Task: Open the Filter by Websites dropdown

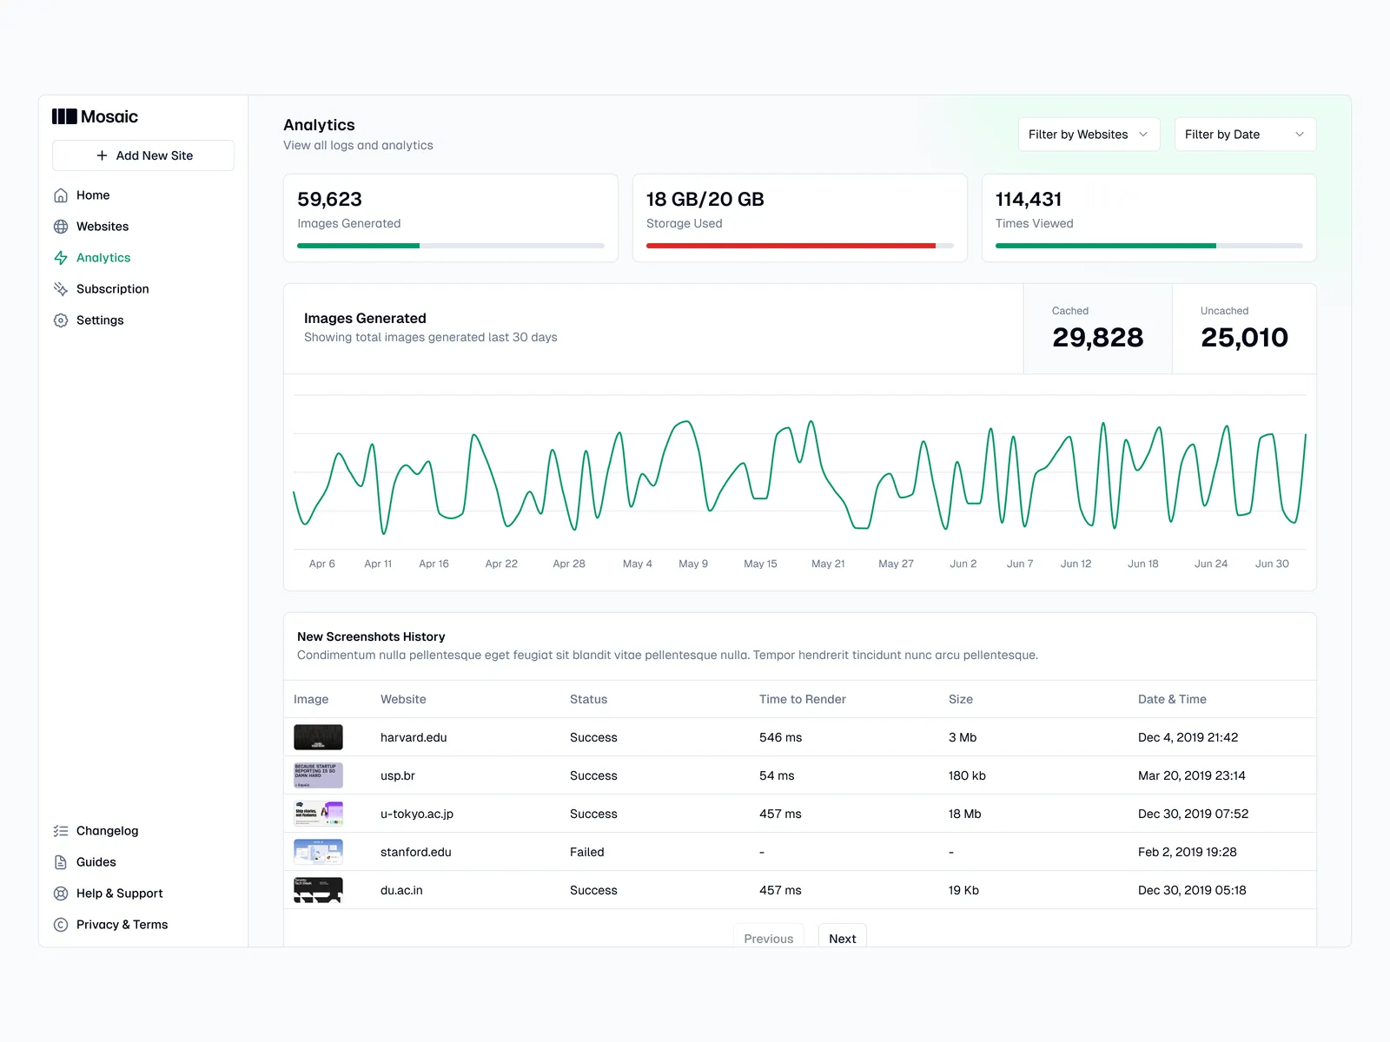Action: [1089, 135]
